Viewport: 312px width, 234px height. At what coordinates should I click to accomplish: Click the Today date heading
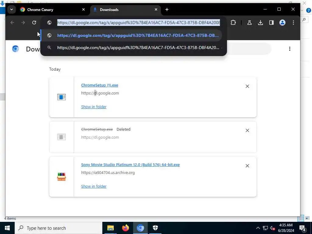pyautogui.click(x=55, y=69)
